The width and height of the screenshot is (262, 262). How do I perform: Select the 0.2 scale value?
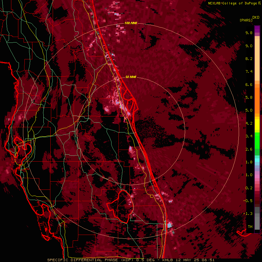pos(249,188)
